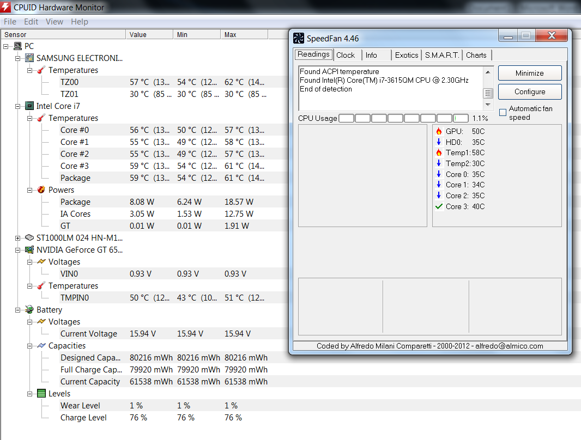Click the ST1000LM 024 hard drive icon
Image resolution: width=581 pixels, height=440 pixels.
click(x=29, y=237)
